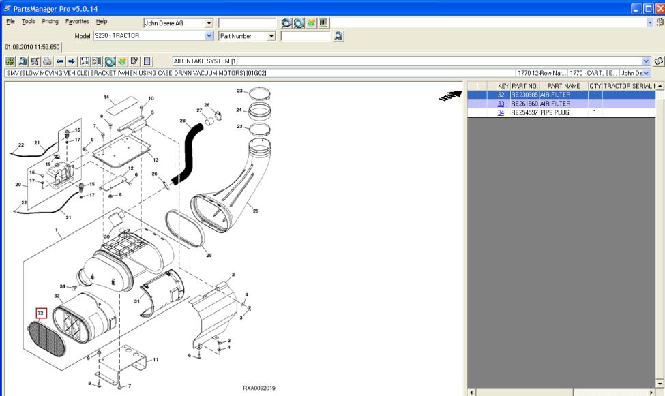The image size is (665, 396).
Task: Expand the 9230 - TRACTOR model dropdown
Action: click(x=209, y=36)
